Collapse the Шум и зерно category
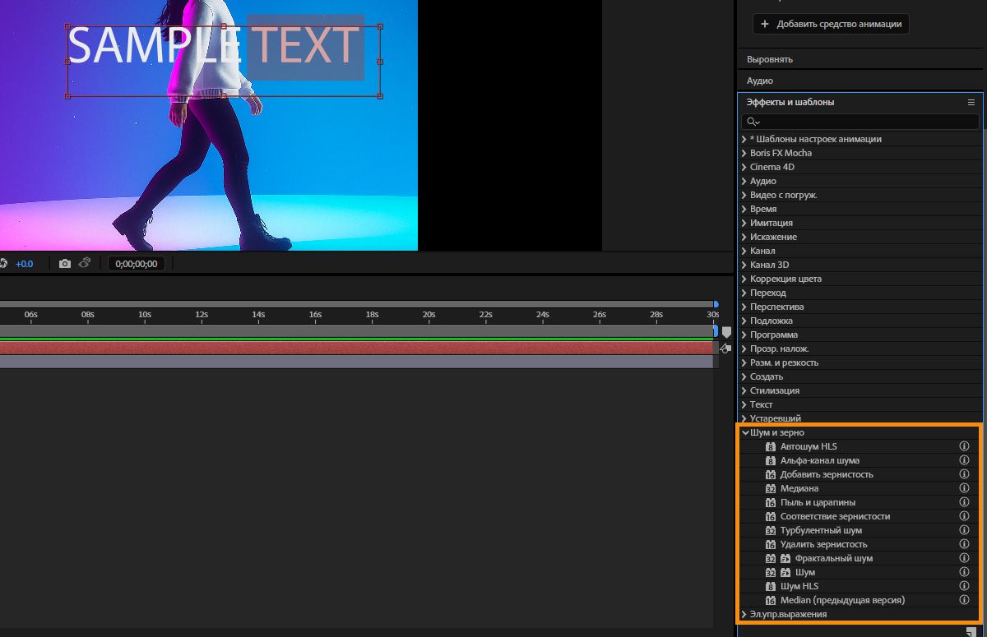This screenshot has width=987, height=637. click(x=745, y=432)
